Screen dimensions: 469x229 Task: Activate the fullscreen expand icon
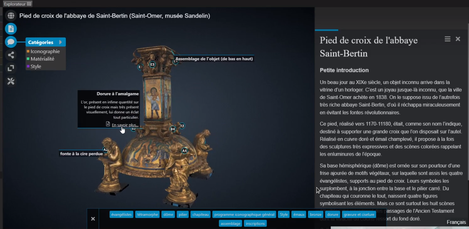[x=11, y=68]
